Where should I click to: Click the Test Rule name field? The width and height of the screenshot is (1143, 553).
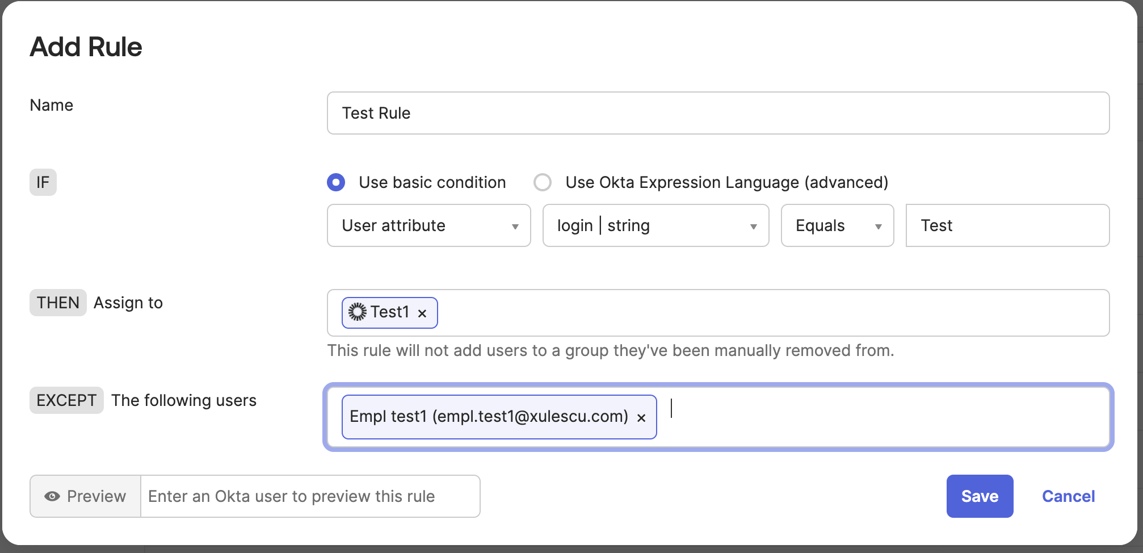click(718, 112)
